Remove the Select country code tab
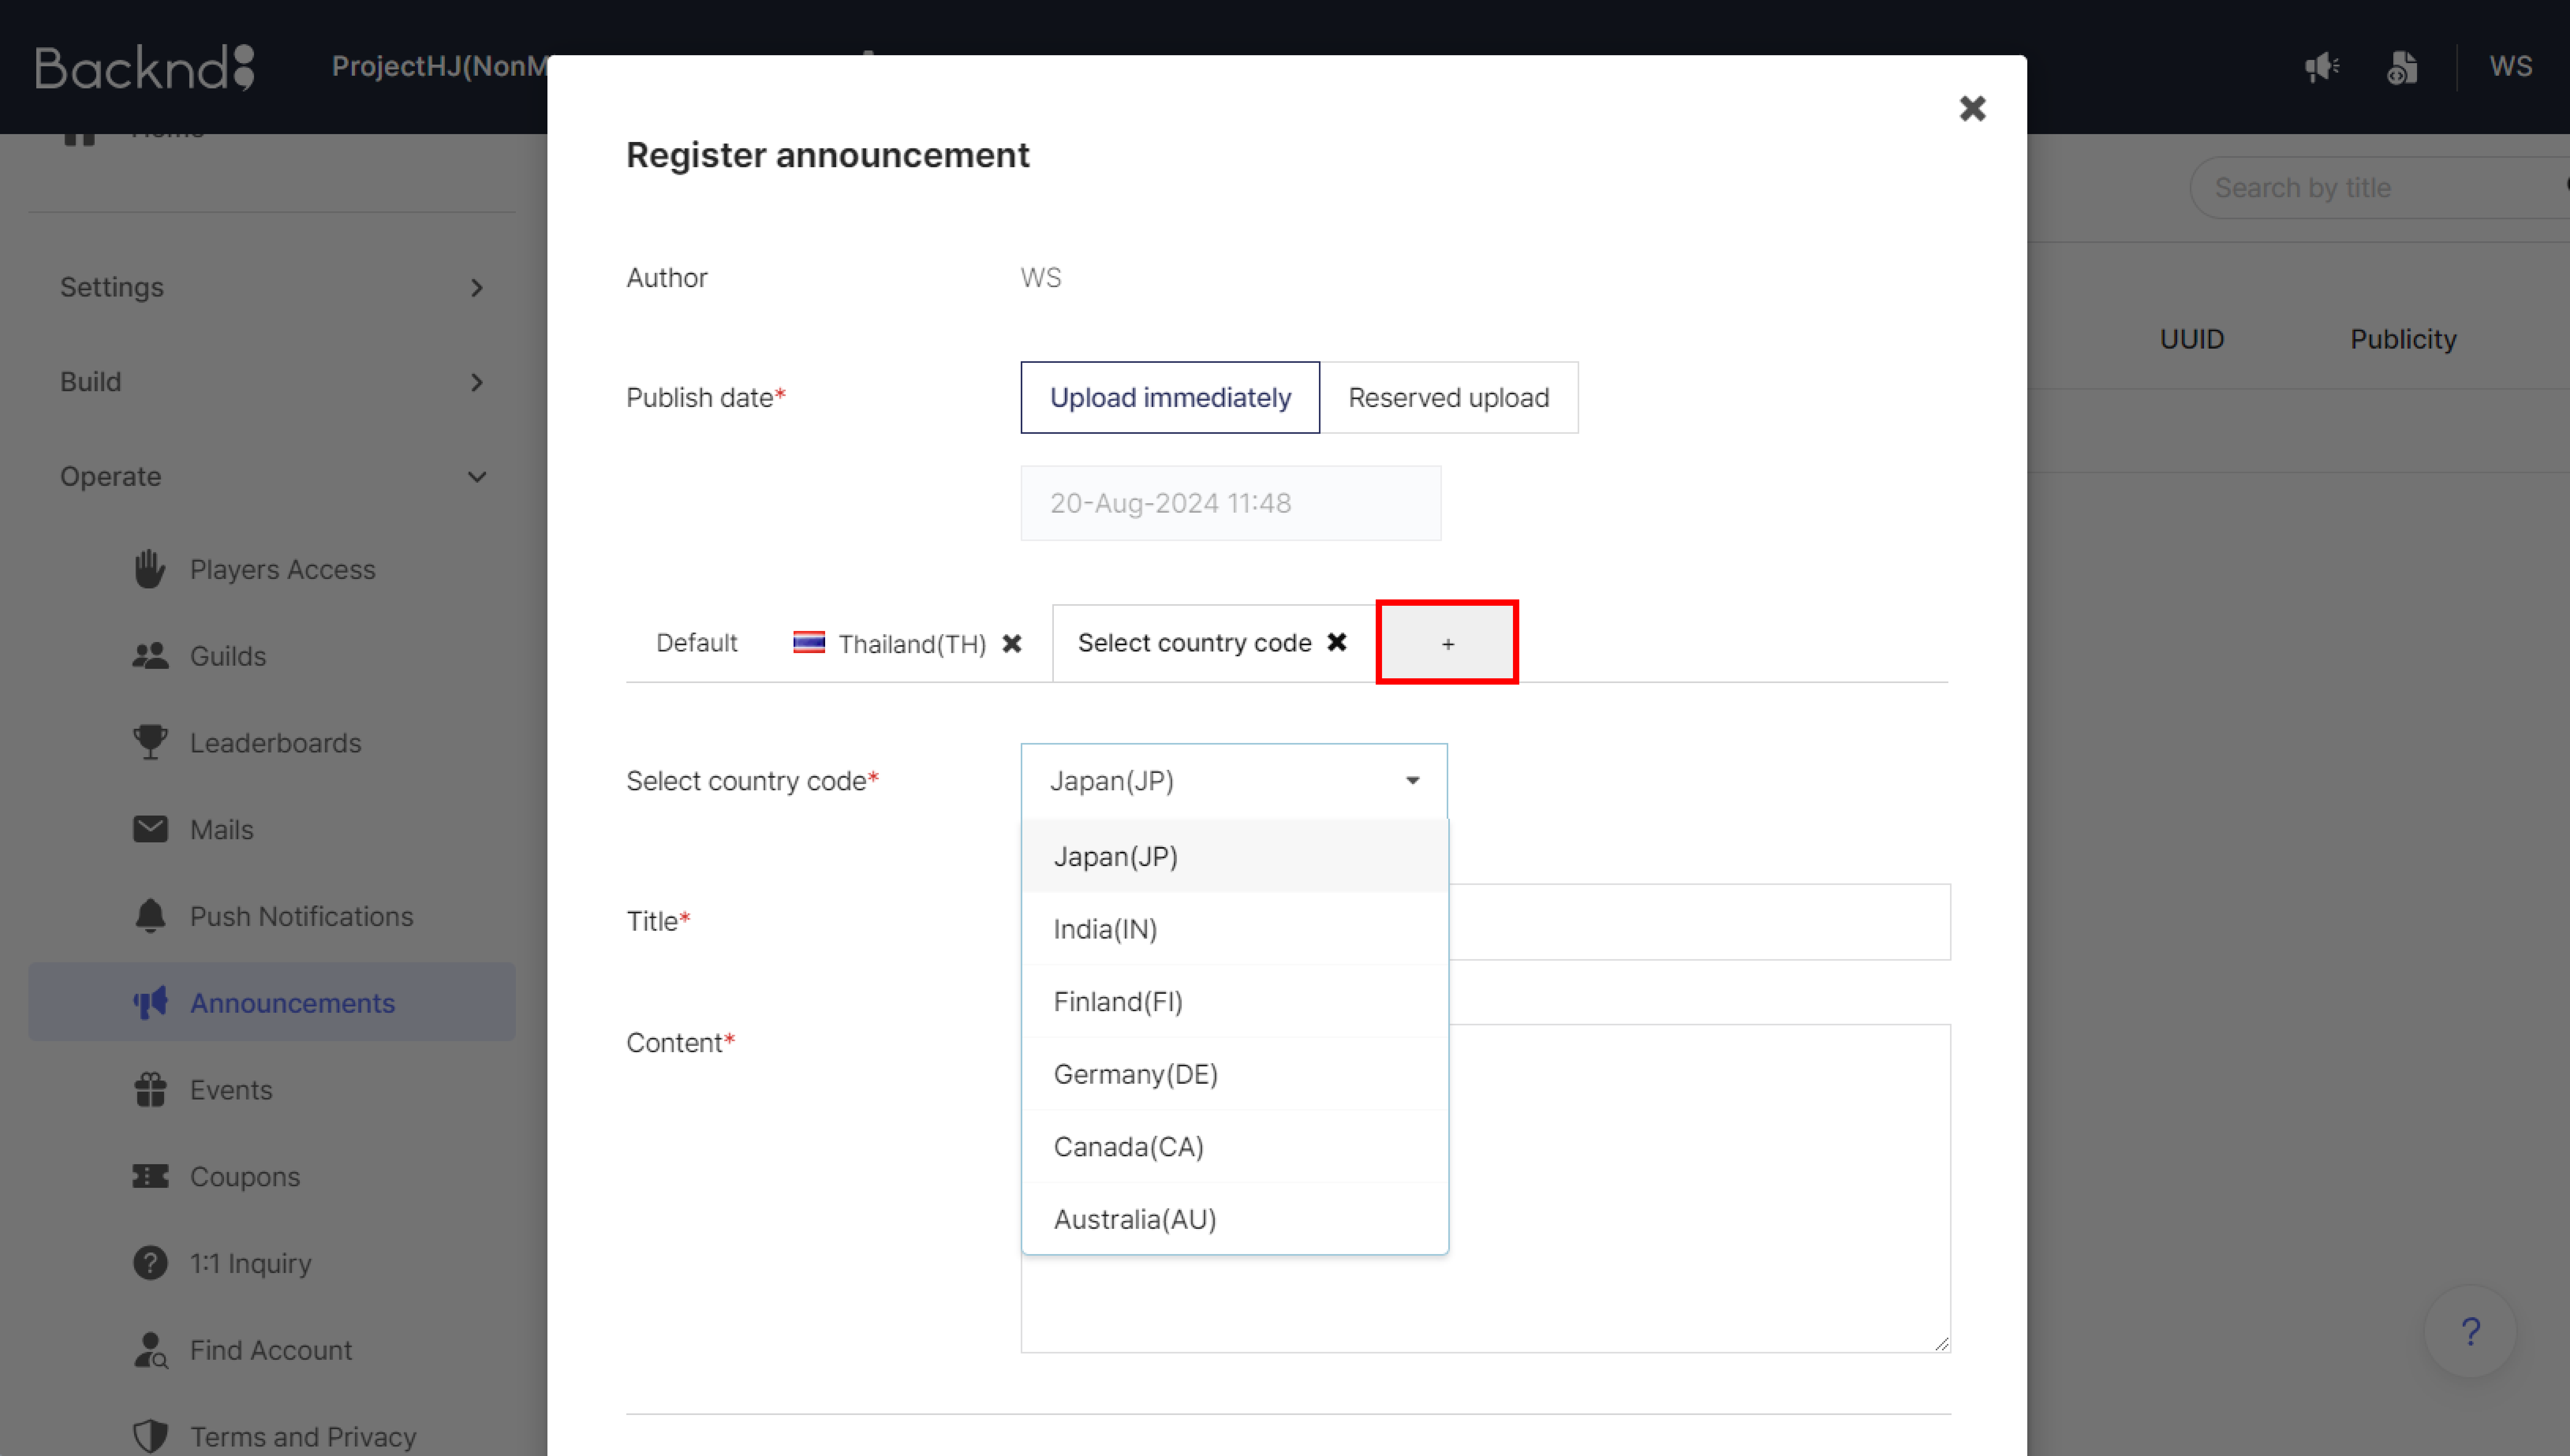 (x=1337, y=642)
